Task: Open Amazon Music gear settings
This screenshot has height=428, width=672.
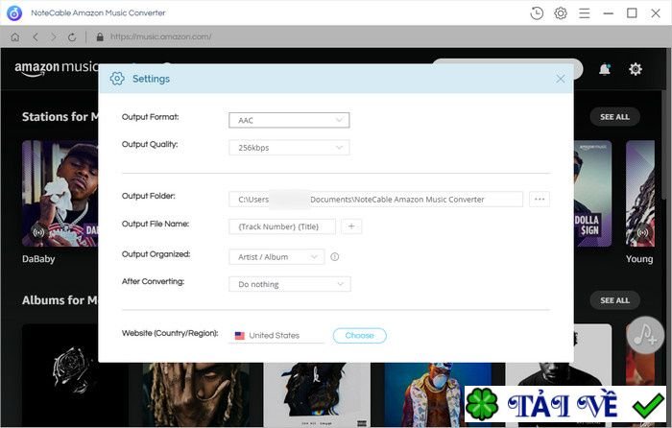Action: (636, 69)
